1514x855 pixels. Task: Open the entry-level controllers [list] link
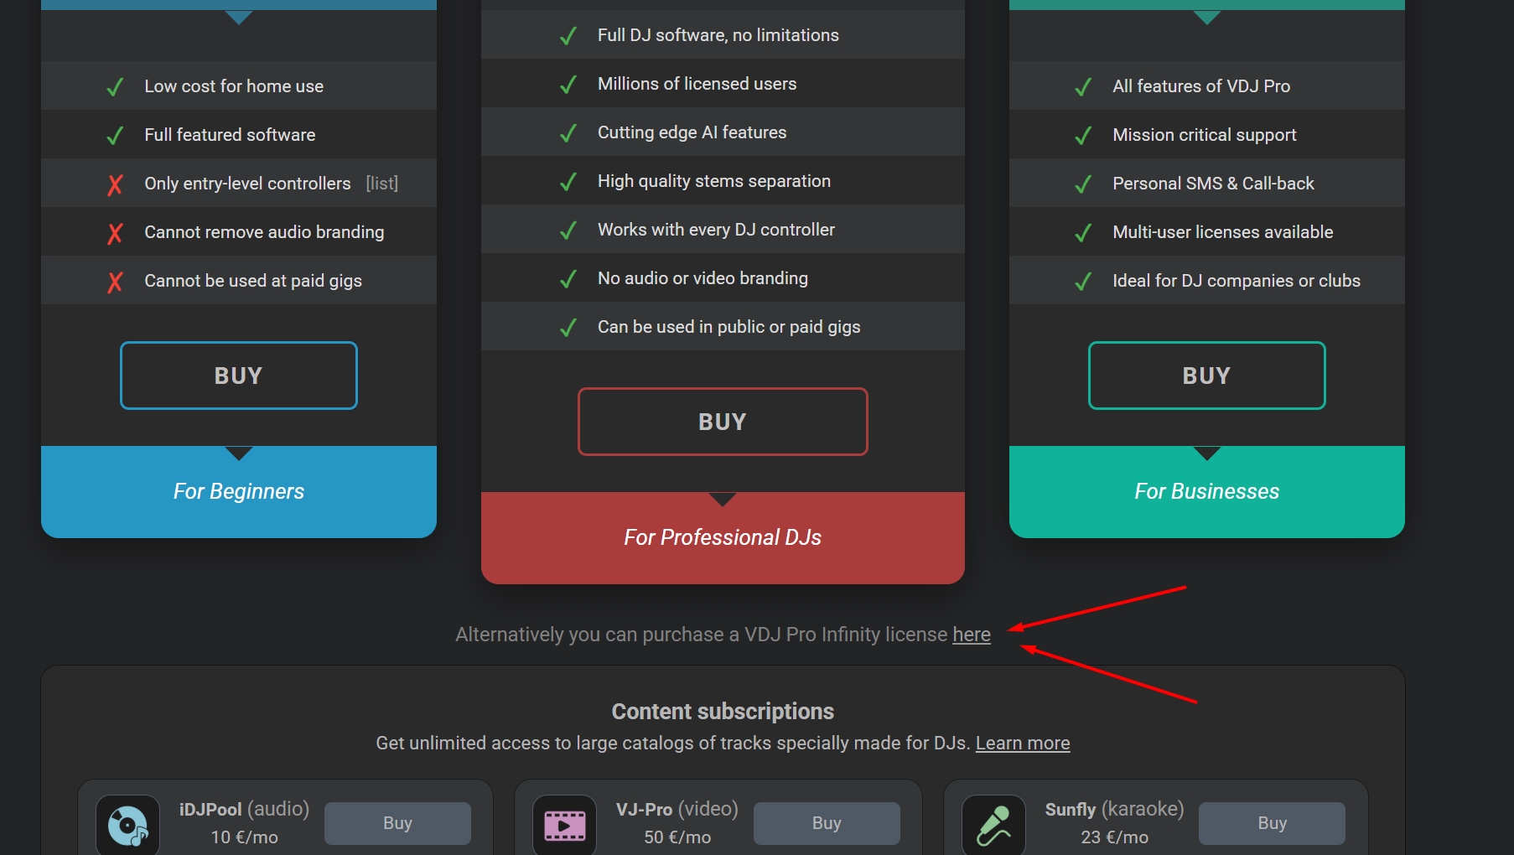382,184
